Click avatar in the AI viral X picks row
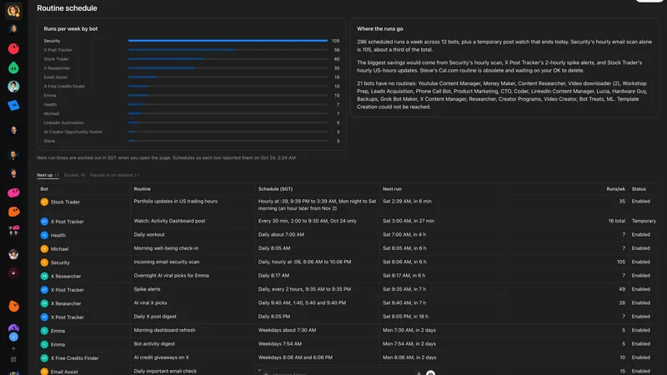This screenshot has width=667, height=375. point(44,303)
